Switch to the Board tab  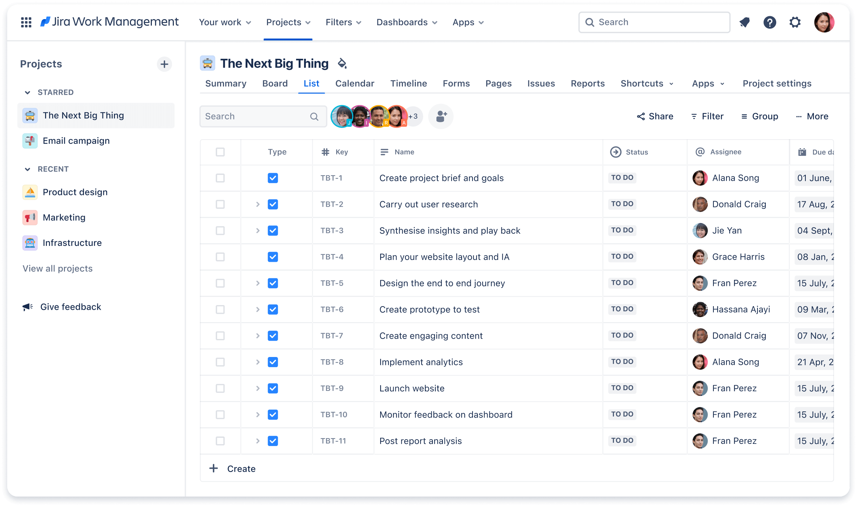(275, 83)
